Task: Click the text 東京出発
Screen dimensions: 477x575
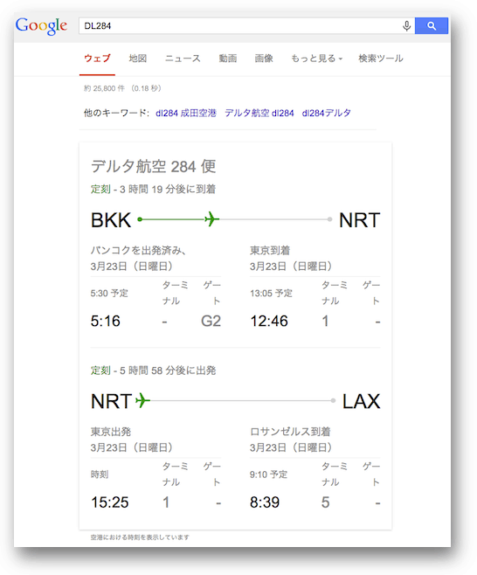Action: (111, 432)
